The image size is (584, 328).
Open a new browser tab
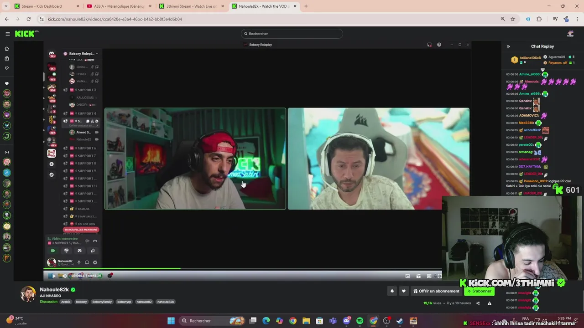click(306, 6)
